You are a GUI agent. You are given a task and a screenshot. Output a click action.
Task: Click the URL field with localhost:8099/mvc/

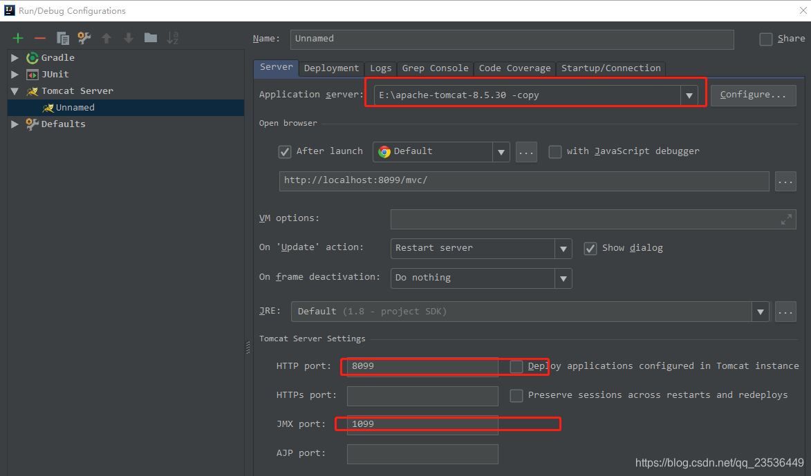point(524,182)
